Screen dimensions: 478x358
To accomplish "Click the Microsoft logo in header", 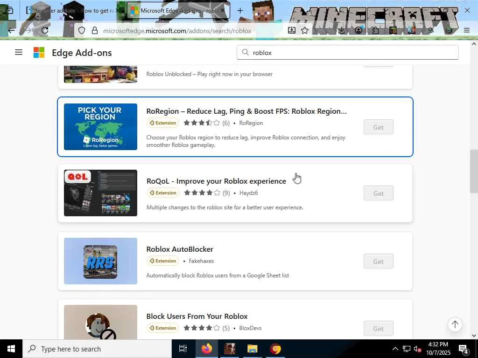I will pyautogui.click(x=39, y=52).
